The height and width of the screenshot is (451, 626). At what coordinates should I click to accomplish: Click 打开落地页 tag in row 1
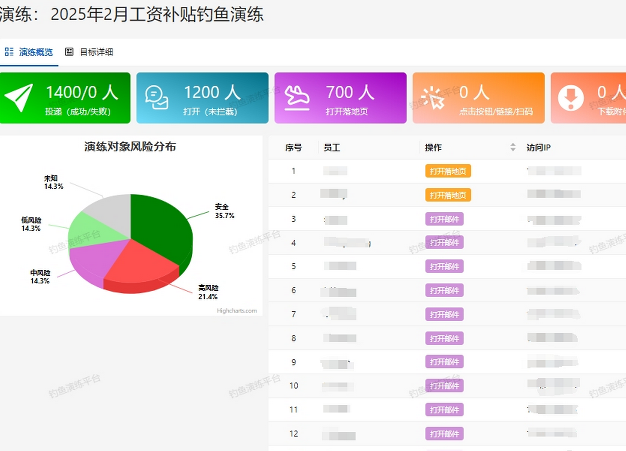(448, 171)
